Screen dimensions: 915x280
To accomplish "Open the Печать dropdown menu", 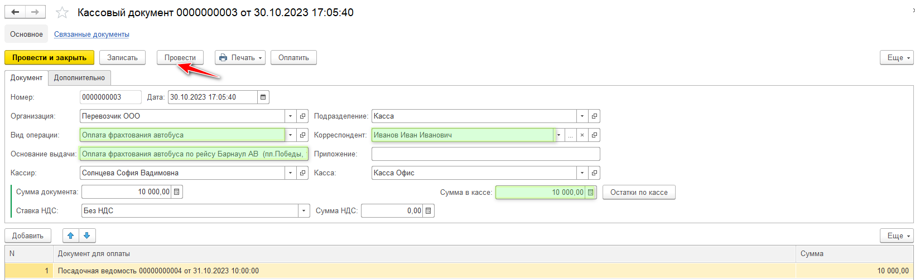I will tap(240, 57).
